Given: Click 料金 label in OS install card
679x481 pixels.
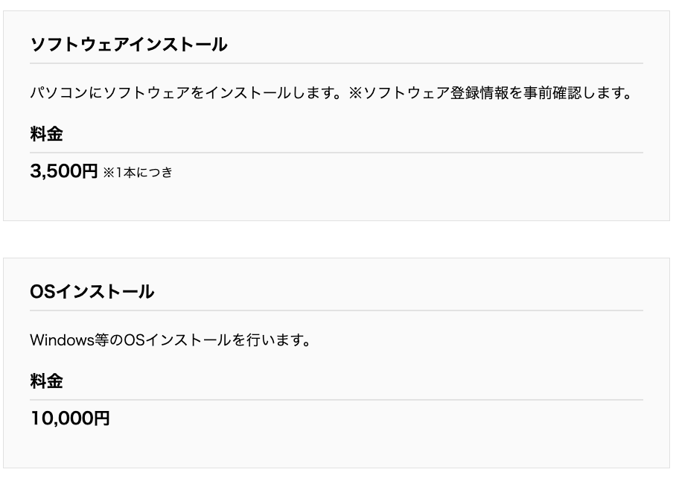Looking at the screenshot, I should (46, 382).
